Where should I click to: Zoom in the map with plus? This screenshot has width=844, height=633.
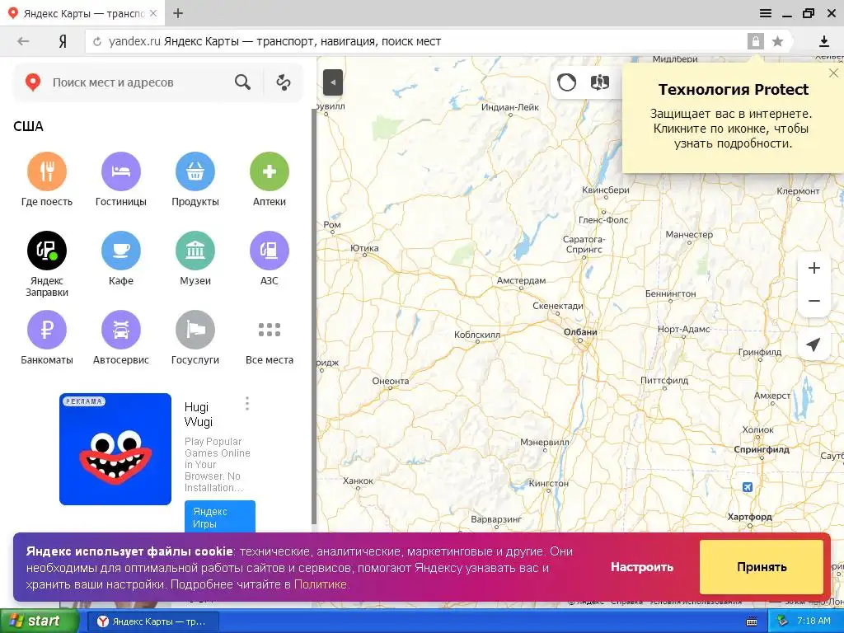tap(814, 268)
